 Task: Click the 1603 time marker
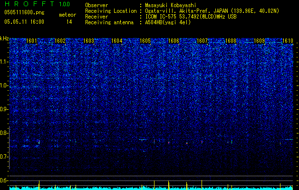(x=88, y=40)
